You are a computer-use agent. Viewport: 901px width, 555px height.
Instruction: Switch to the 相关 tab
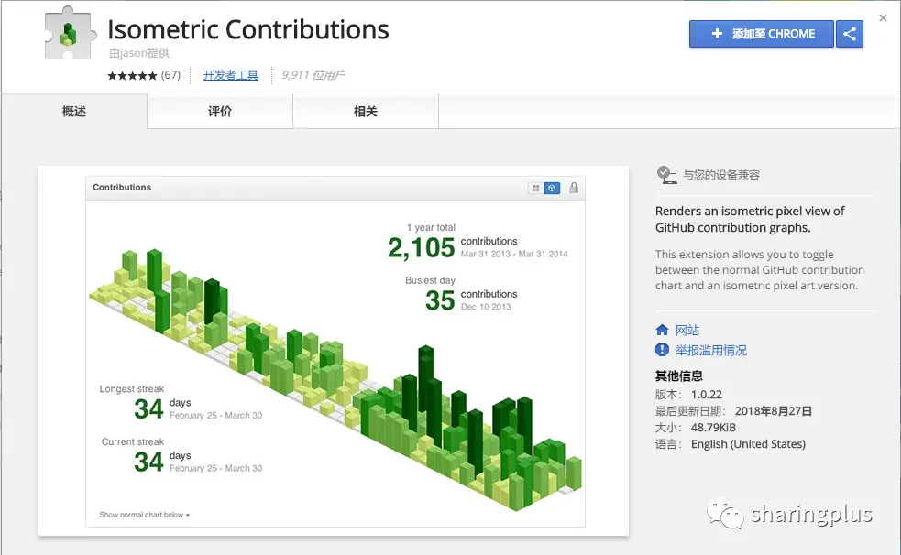click(366, 112)
